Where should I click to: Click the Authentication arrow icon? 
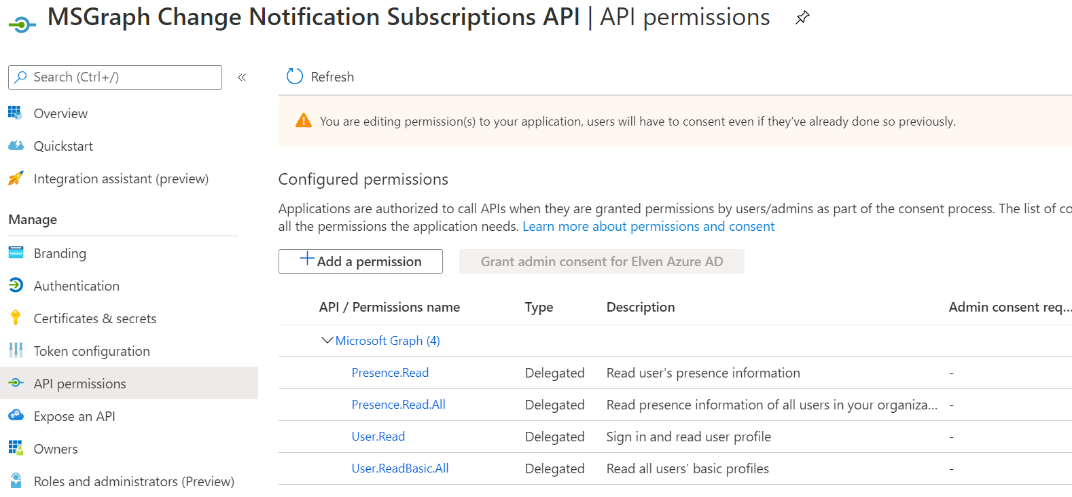(x=16, y=285)
